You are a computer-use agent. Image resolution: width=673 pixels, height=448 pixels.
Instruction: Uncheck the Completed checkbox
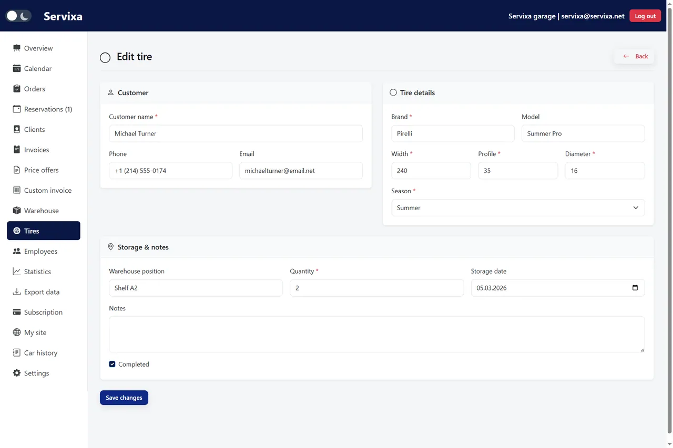(112, 364)
